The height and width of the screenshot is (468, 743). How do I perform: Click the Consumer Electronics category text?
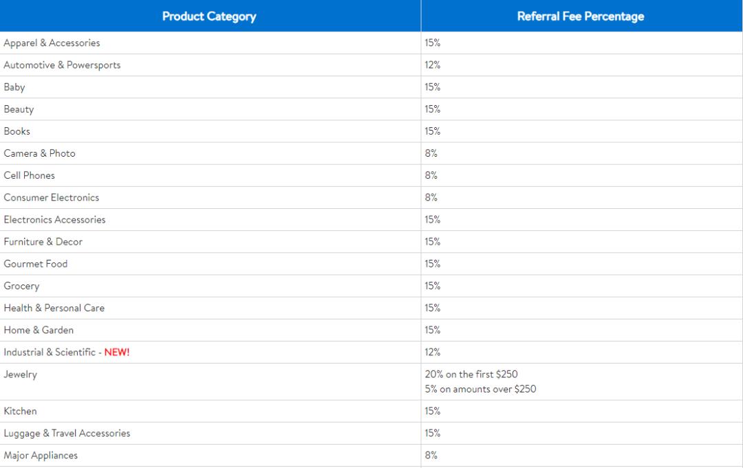point(52,197)
